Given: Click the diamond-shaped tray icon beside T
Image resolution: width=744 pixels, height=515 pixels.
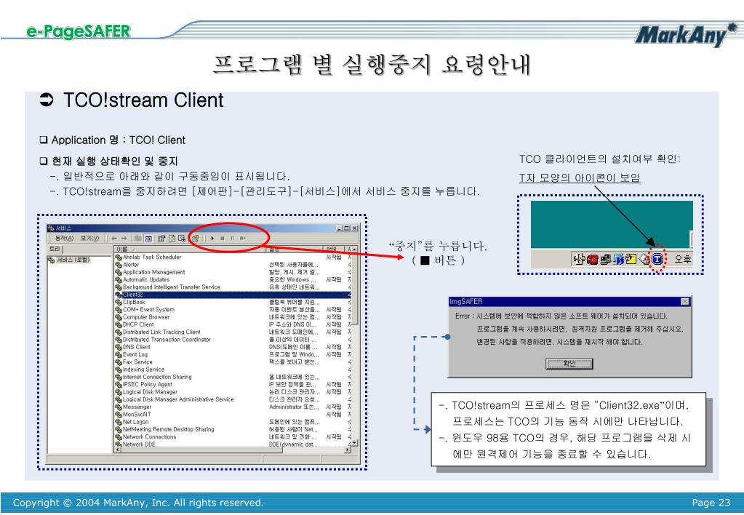Looking at the screenshot, I should (x=644, y=259).
